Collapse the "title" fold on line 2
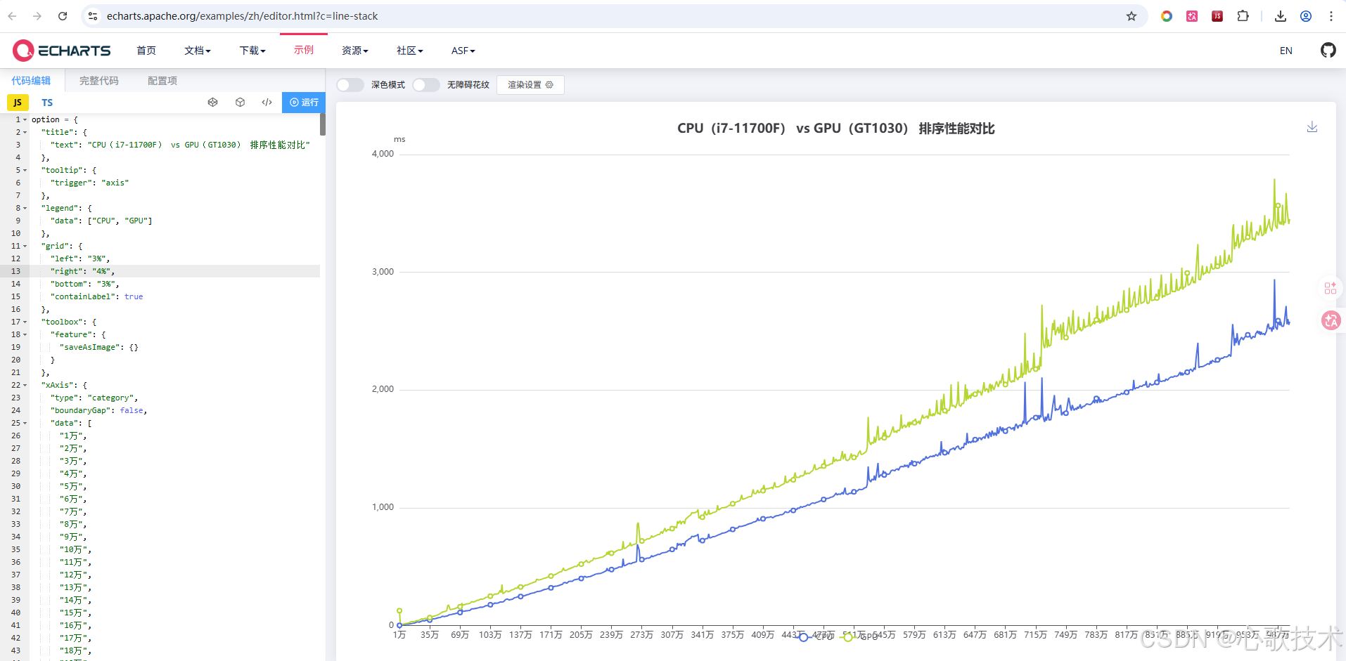 point(25,132)
